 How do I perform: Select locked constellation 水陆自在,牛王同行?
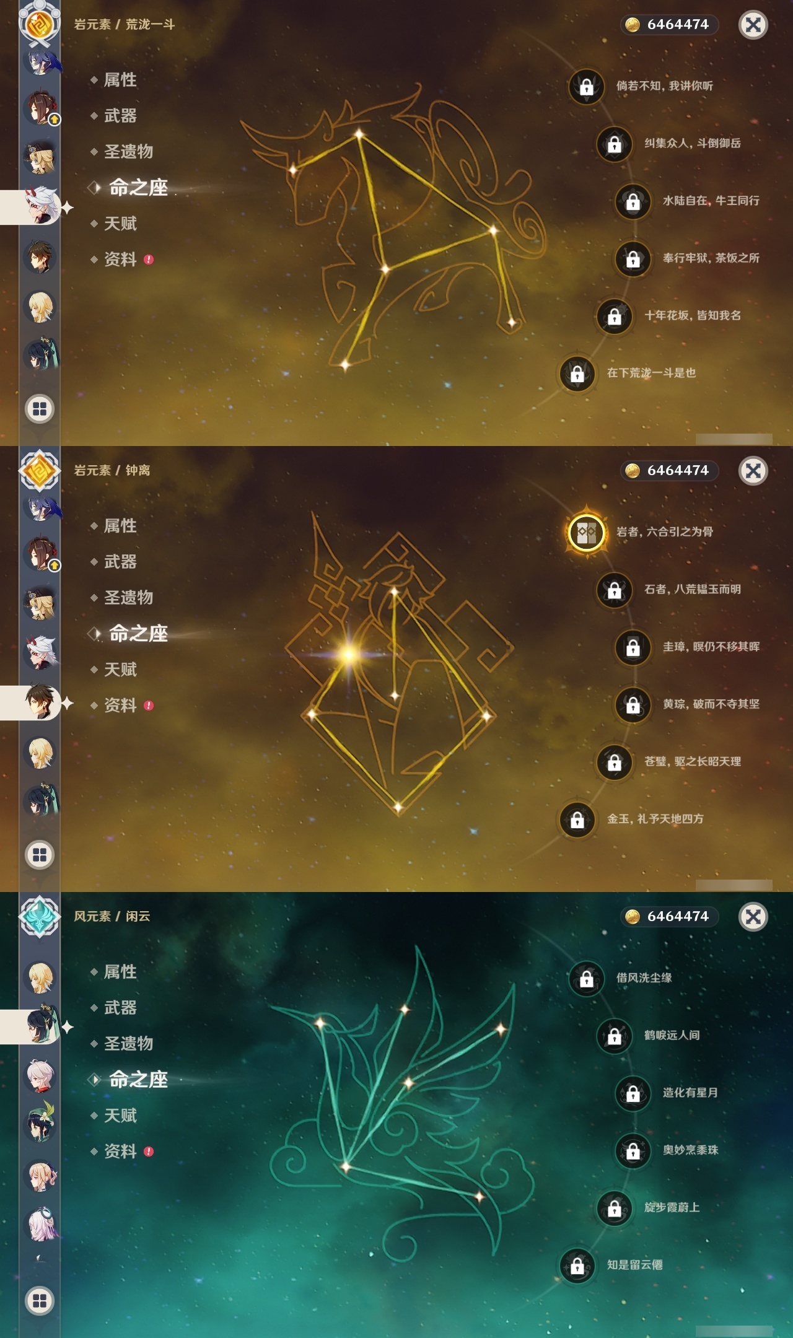633,201
